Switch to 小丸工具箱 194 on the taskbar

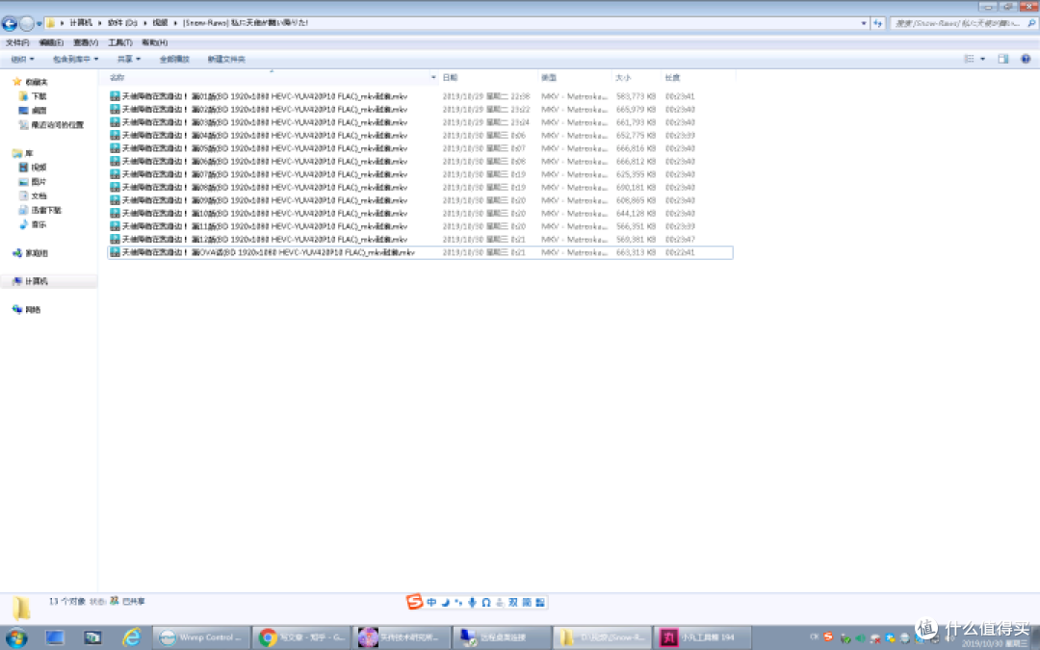point(702,637)
